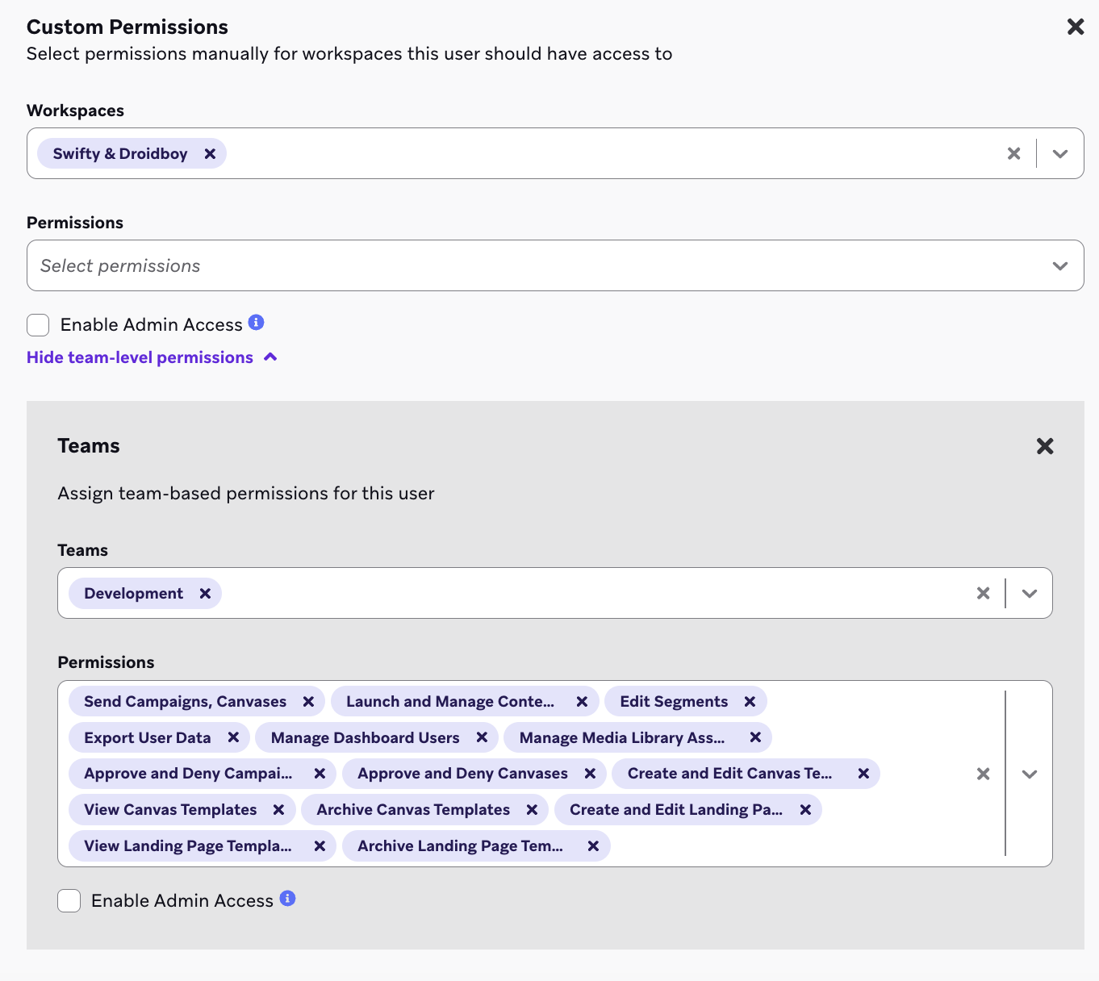
Task: Close the Teams panel
Action: pyautogui.click(x=1045, y=446)
